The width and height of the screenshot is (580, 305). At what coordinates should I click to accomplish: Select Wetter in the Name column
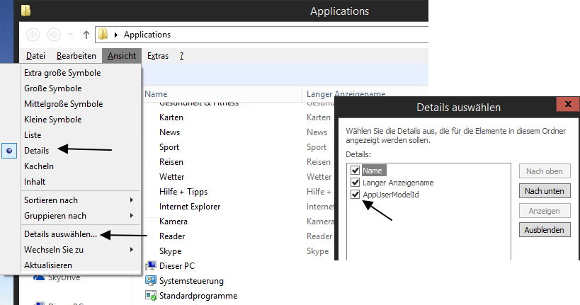pos(171,177)
